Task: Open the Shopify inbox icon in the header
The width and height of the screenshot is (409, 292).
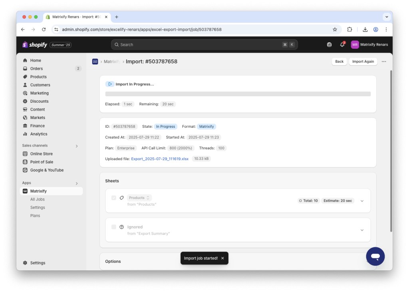Action: click(x=329, y=44)
